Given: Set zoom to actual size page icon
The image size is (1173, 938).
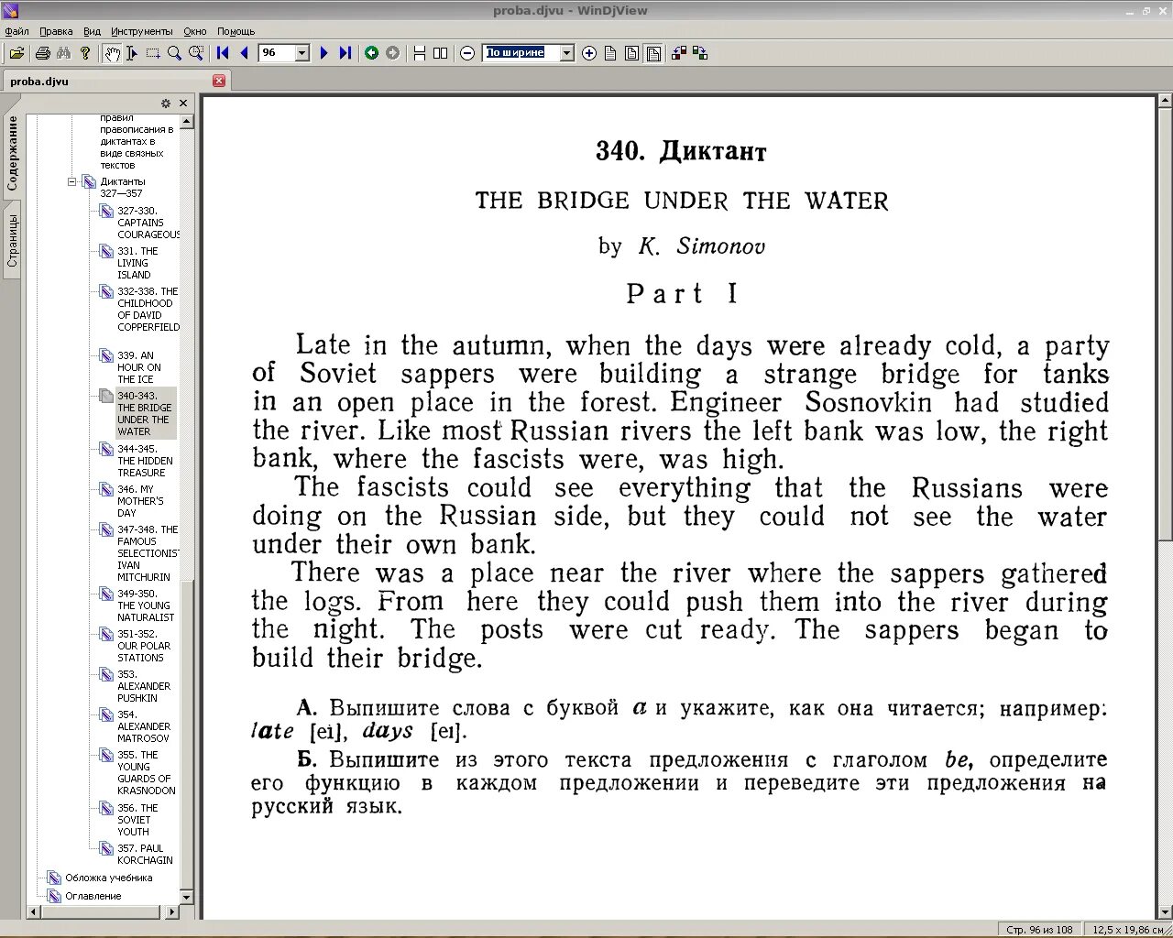Looking at the screenshot, I should tap(610, 53).
